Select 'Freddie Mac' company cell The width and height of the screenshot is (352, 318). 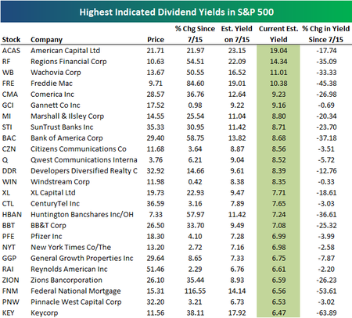(x=52, y=84)
